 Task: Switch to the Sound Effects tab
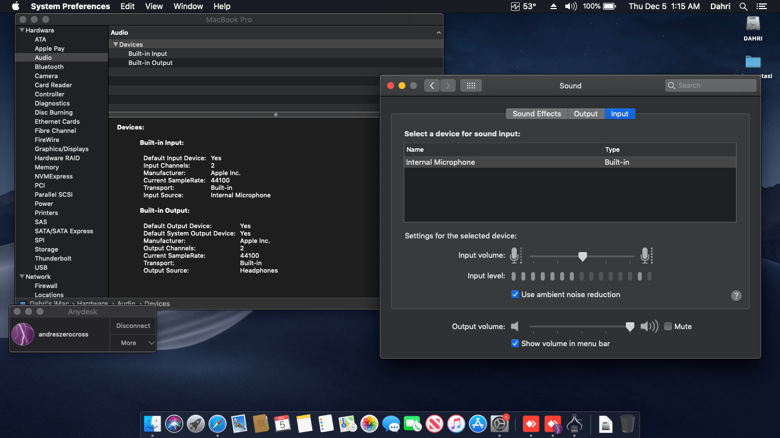[x=536, y=114]
